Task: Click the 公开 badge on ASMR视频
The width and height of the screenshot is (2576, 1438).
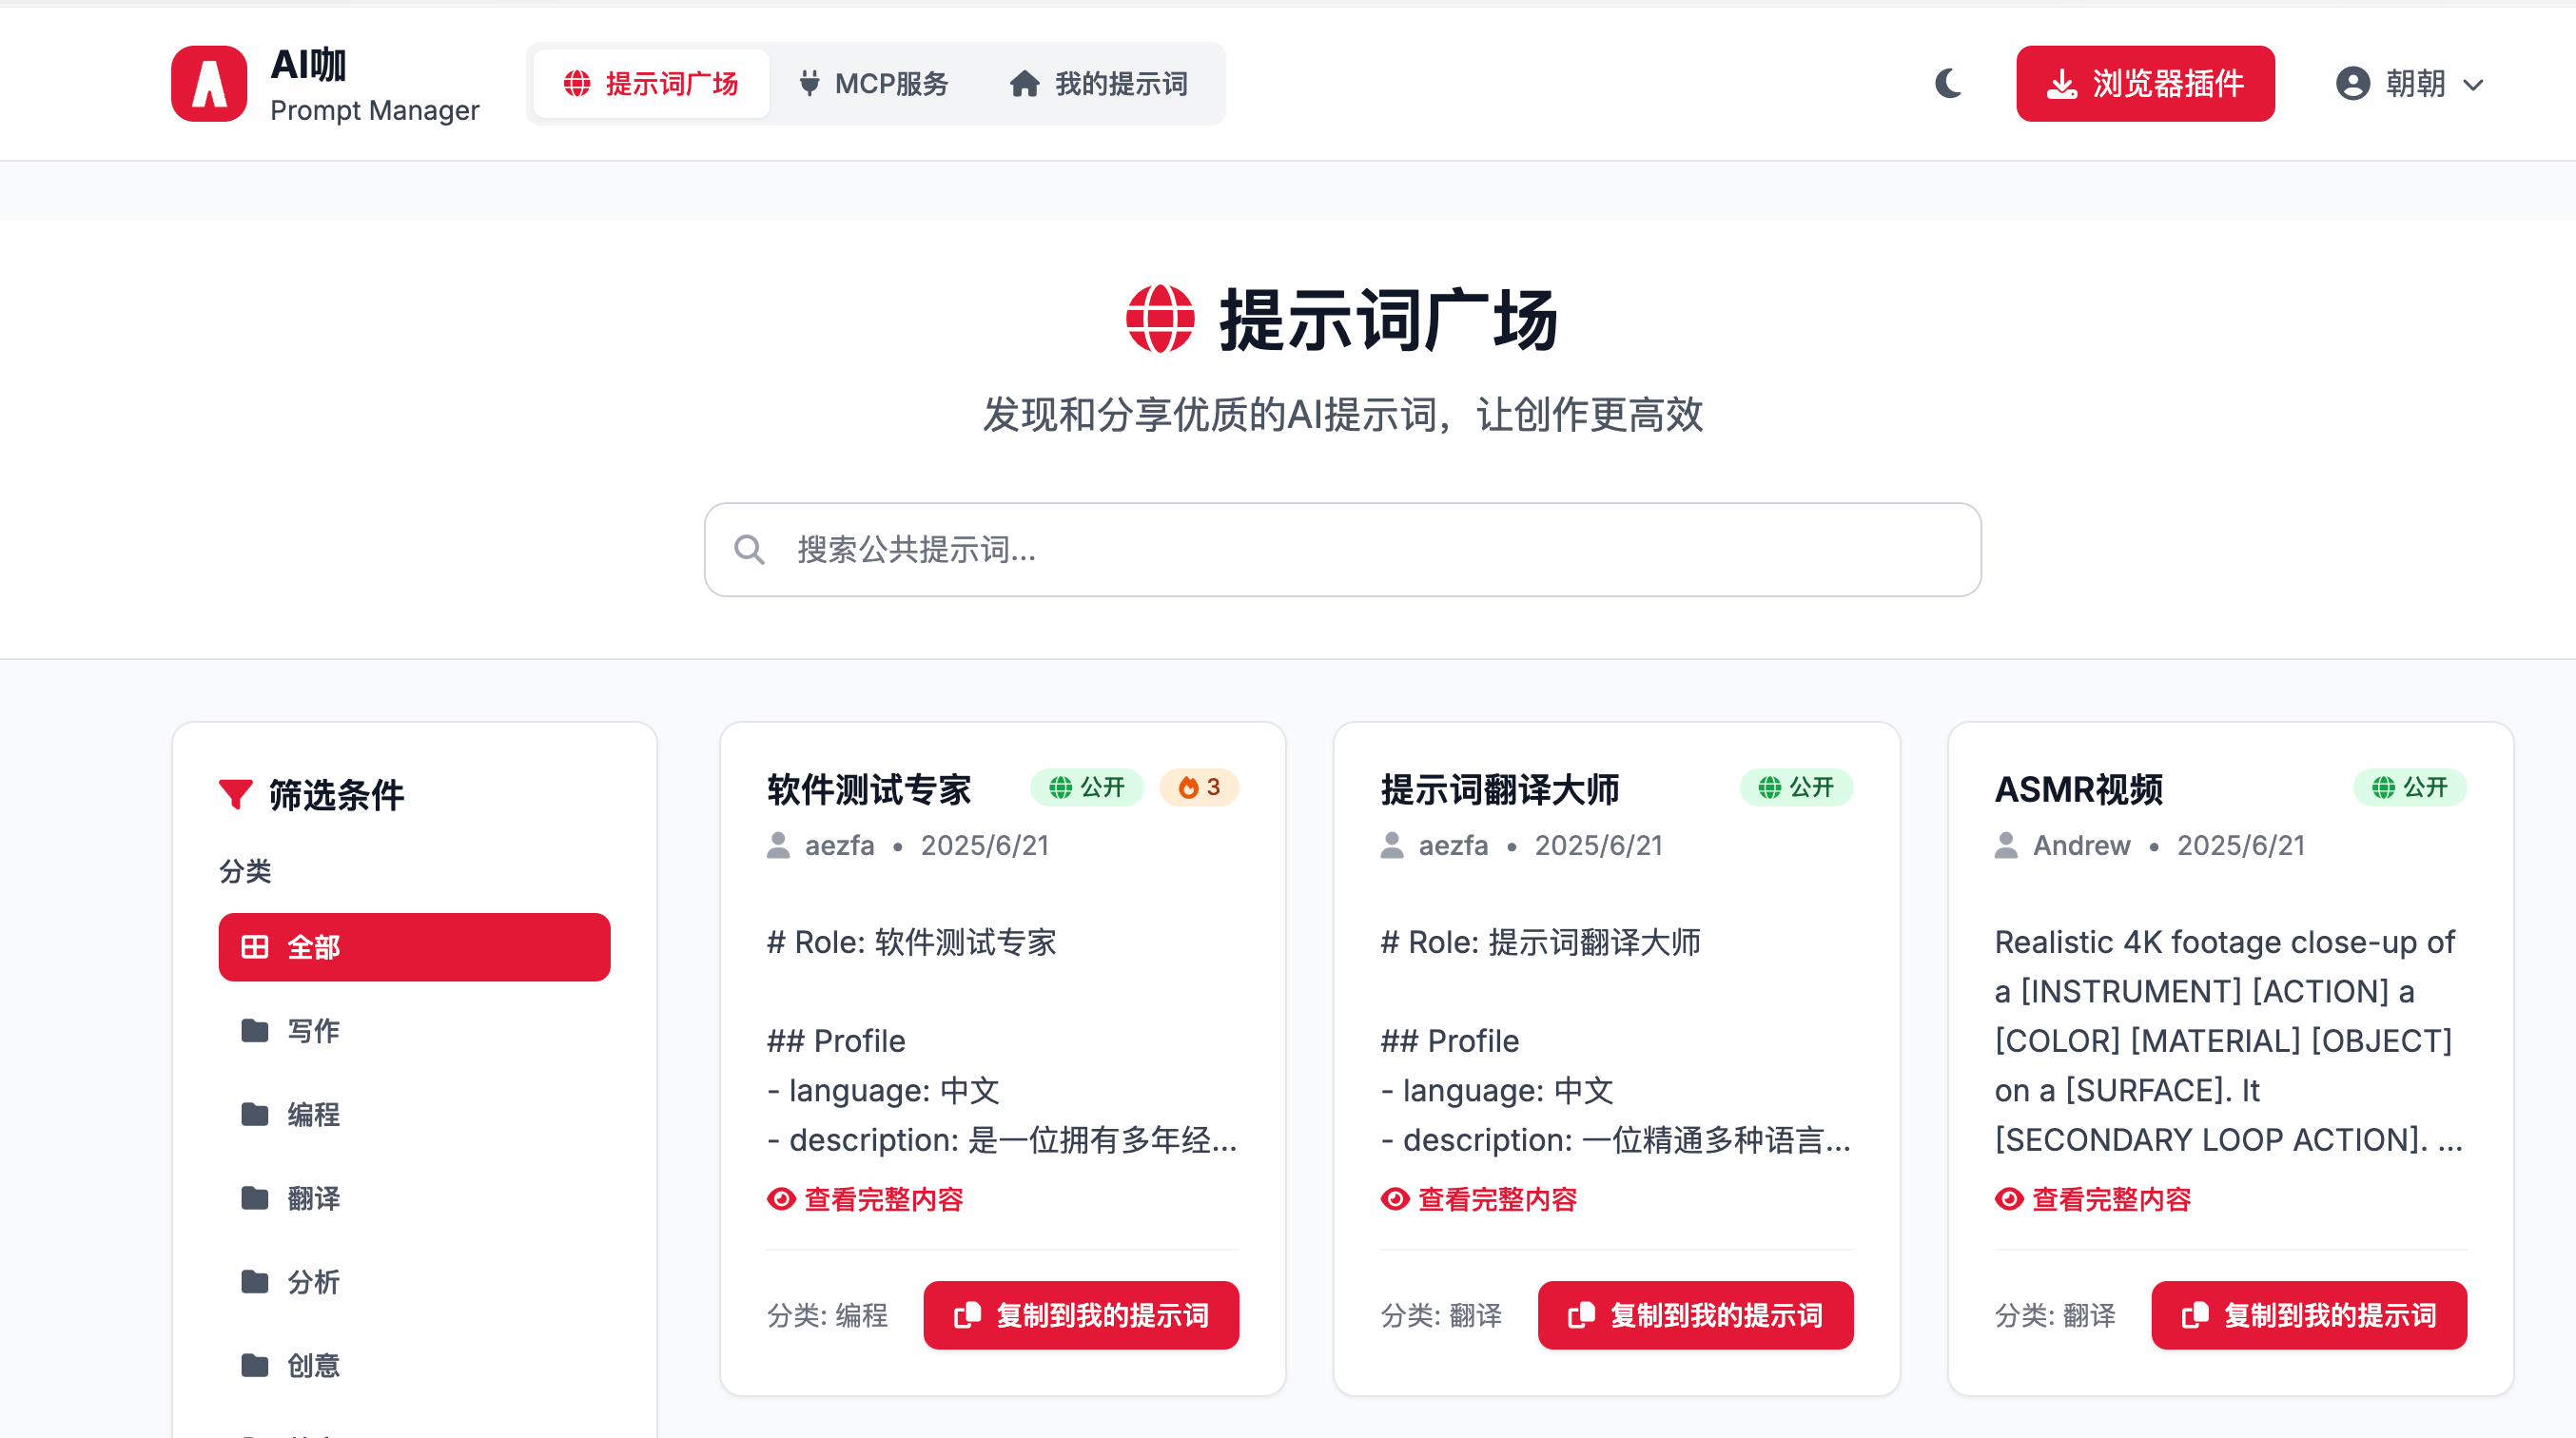Action: pos(2410,787)
